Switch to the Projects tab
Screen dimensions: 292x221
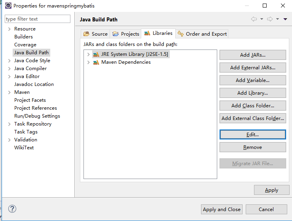[x=126, y=34]
